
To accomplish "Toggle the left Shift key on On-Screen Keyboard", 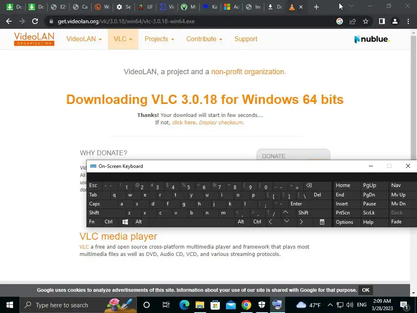I will click(106, 213).
